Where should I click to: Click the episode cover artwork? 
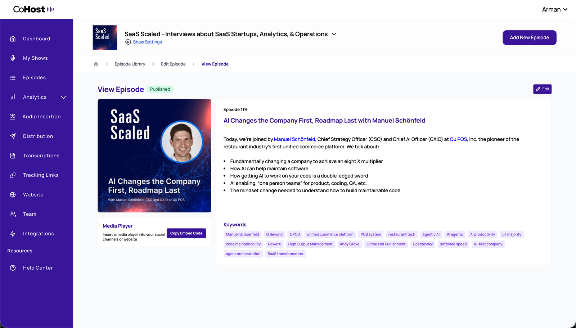(154, 156)
